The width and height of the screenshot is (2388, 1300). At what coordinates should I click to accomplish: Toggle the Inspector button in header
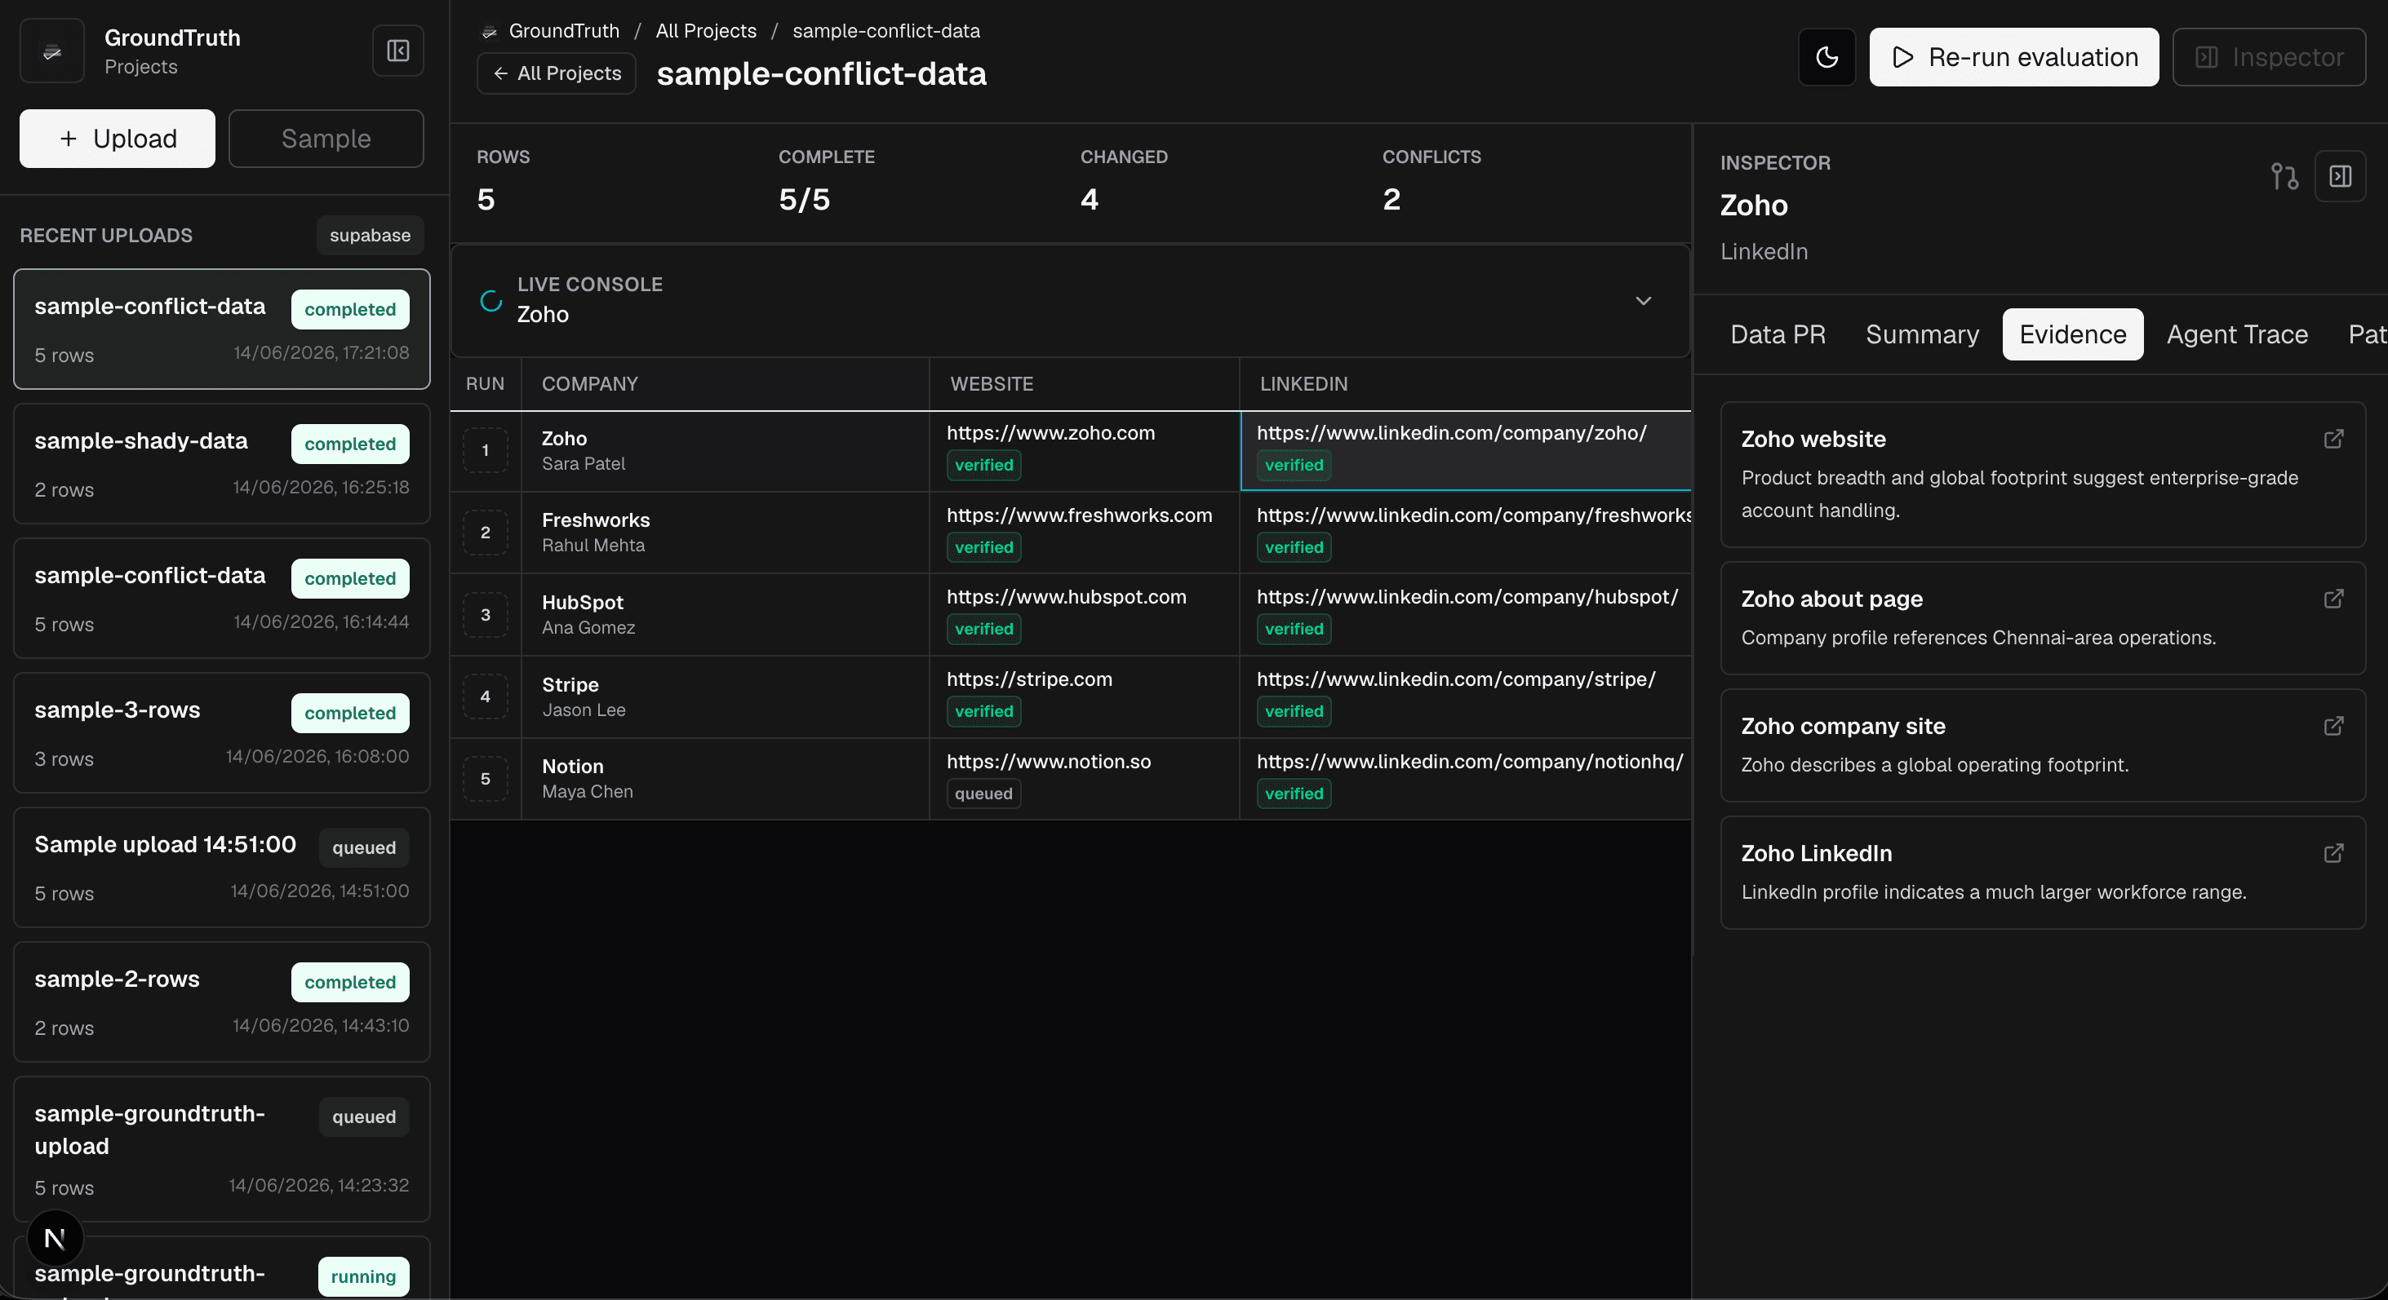coord(2268,57)
